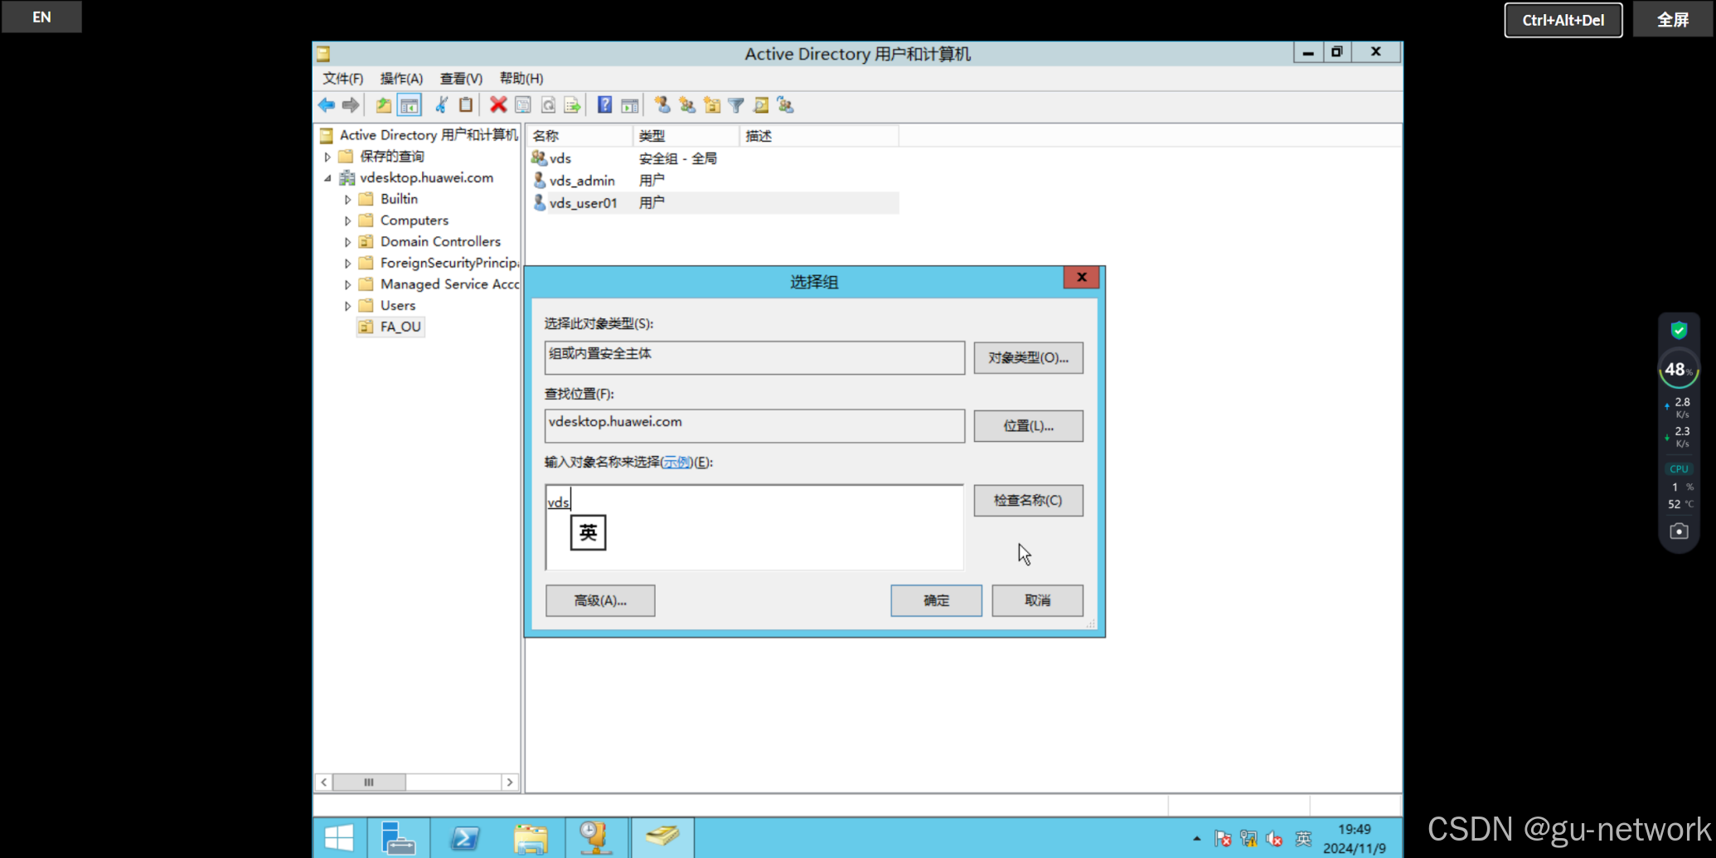Expand the Computers container
The width and height of the screenshot is (1716, 858).
coord(347,221)
